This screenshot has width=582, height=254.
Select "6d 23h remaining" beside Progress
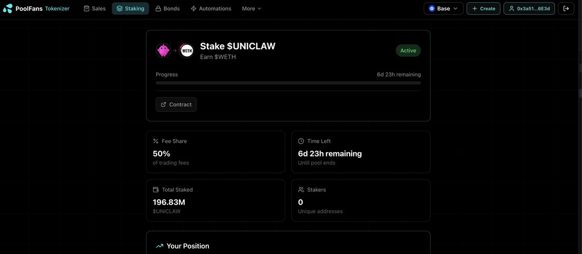399,75
